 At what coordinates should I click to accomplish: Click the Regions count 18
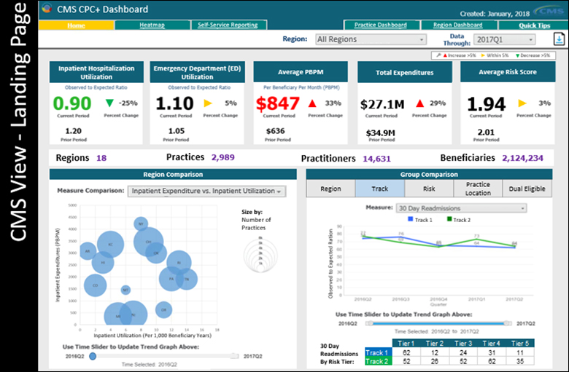click(101, 158)
